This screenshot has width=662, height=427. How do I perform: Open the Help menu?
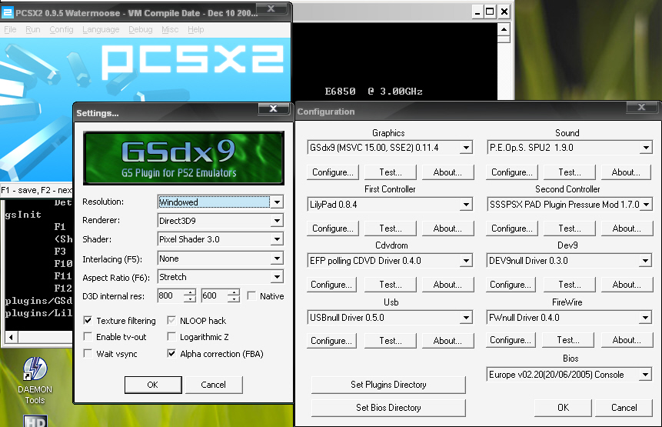pyautogui.click(x=196, y=29)
